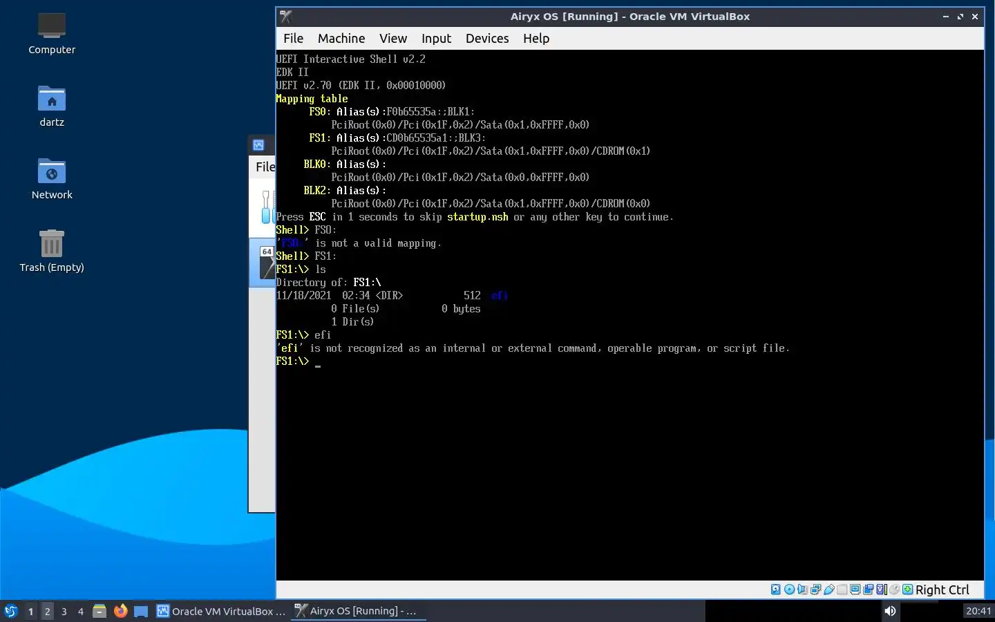Open the Computer desktop icon
Viewport: 995px width, 622px height.
pos(52,34)
